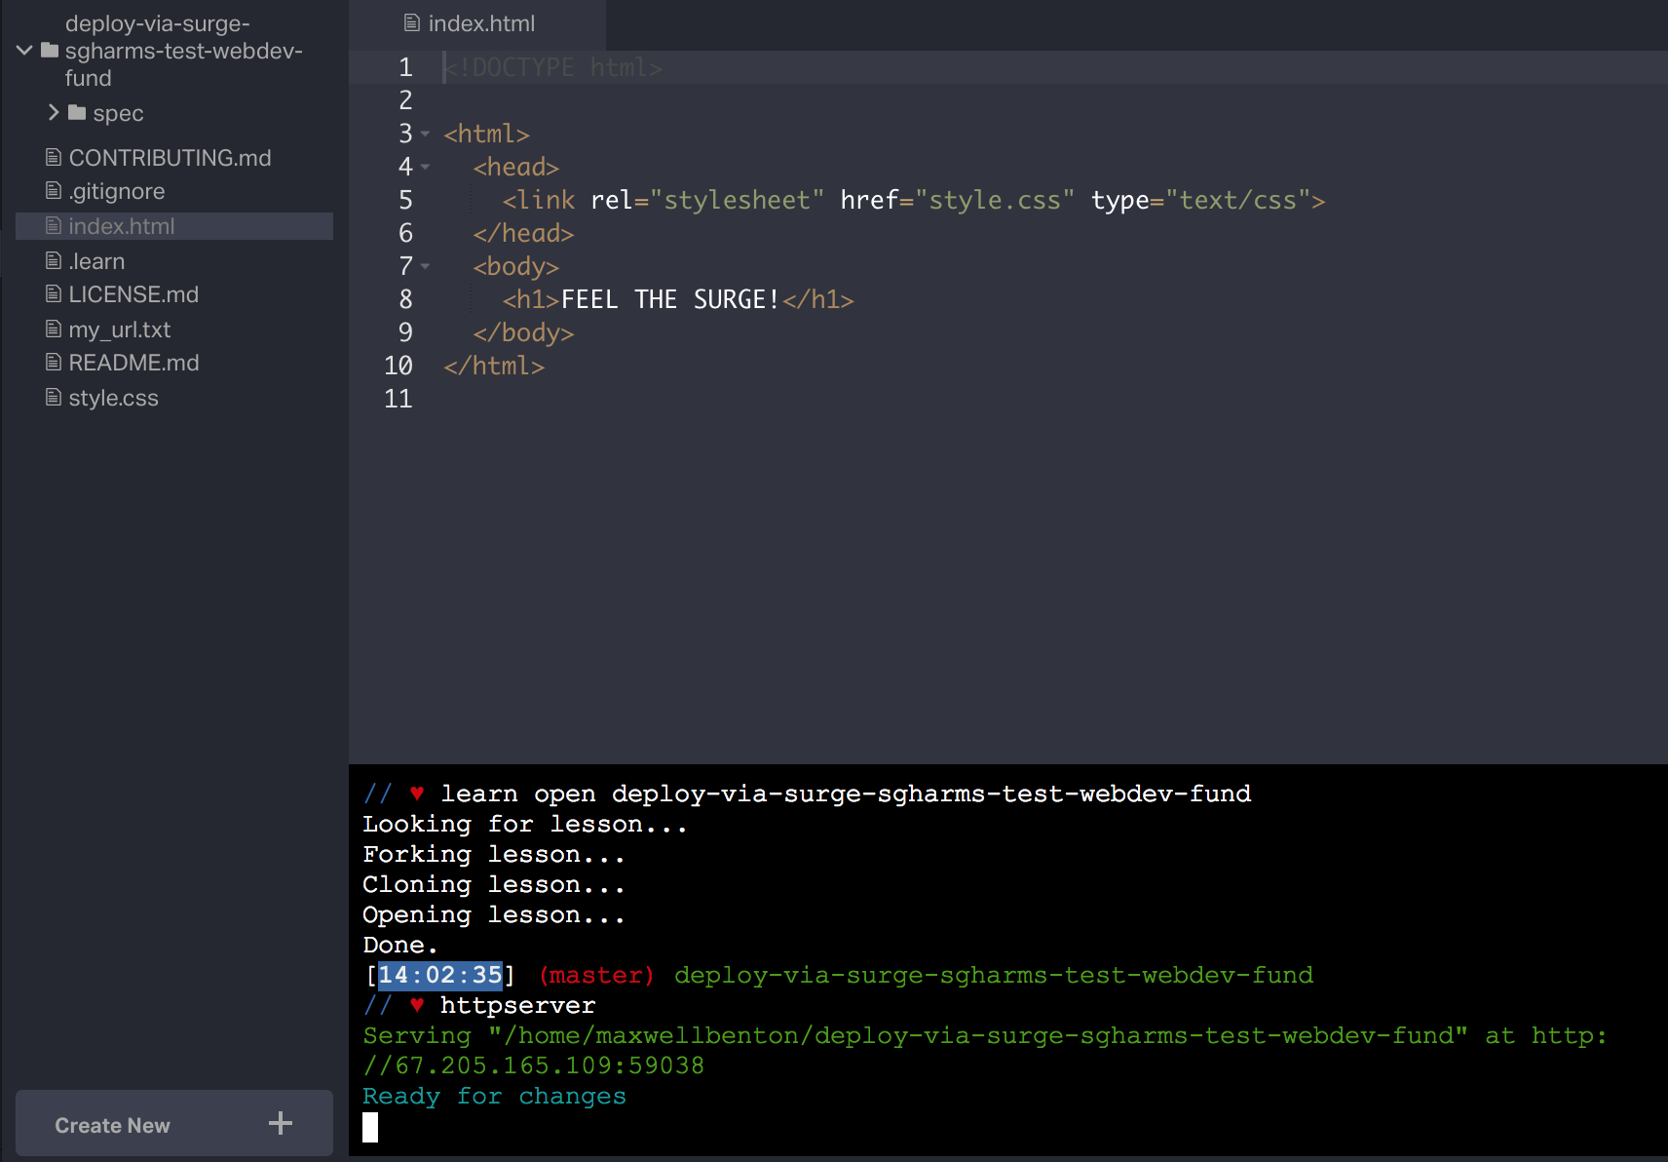This screenshot has width=1668, height=1162.
Task: Click line number 11 in gutter
Action: (x=398, y=399)
